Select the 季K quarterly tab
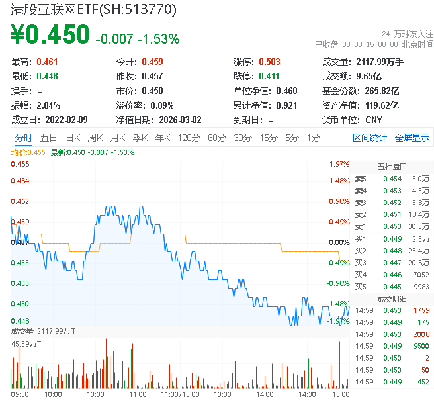 (x=140, y=138)
